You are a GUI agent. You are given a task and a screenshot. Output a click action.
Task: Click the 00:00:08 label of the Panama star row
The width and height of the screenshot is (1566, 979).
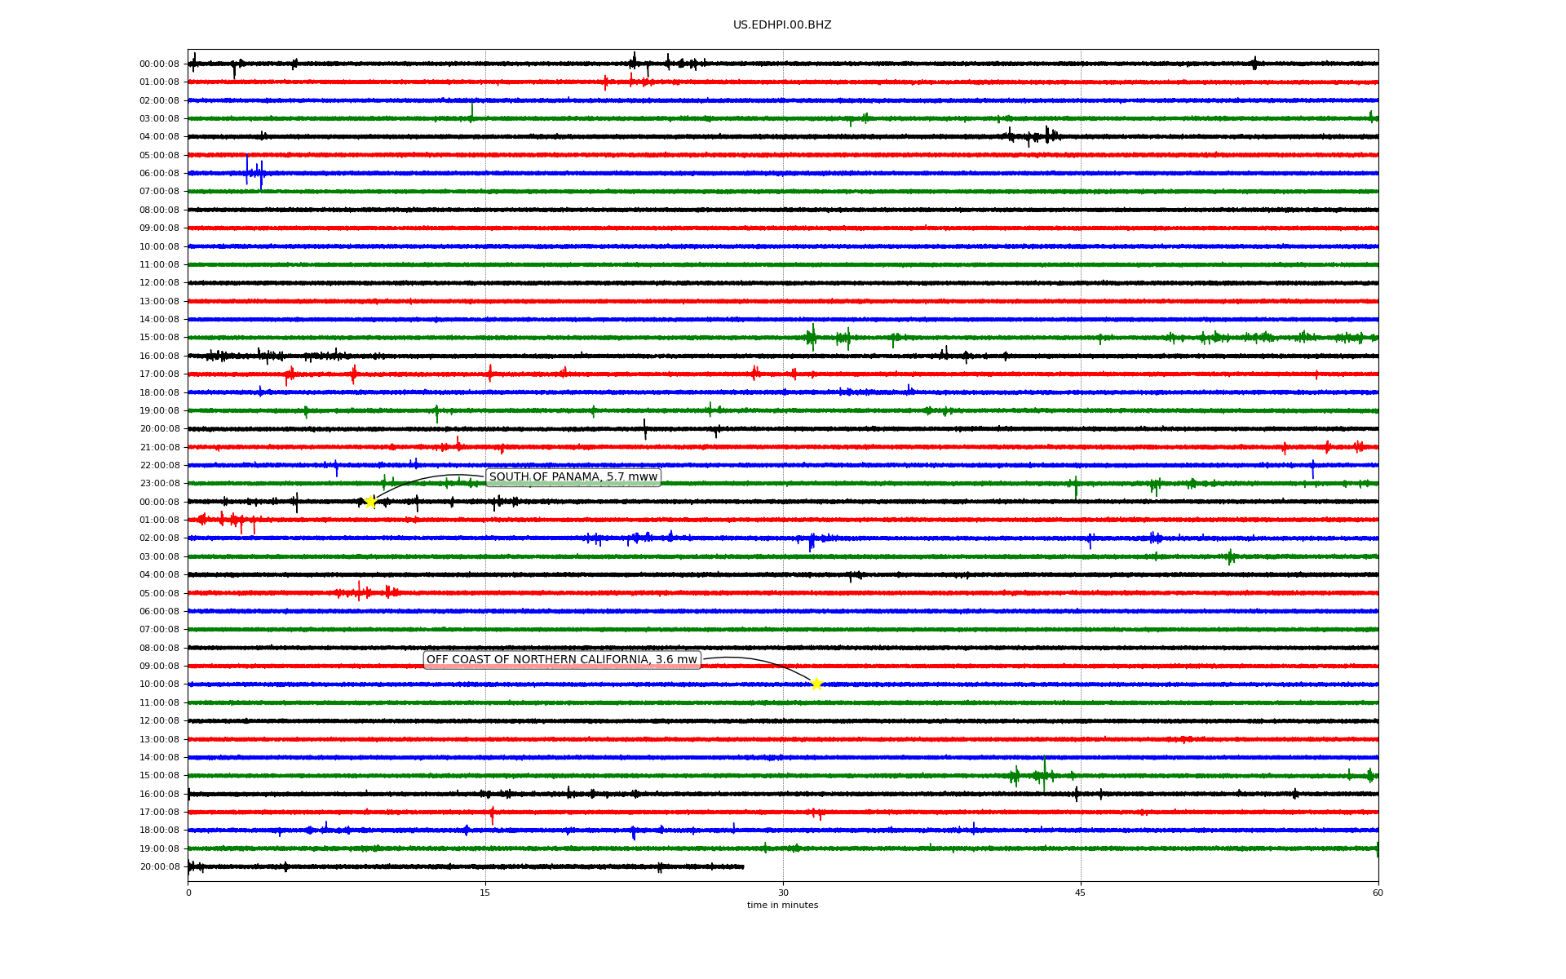(159, 502)
